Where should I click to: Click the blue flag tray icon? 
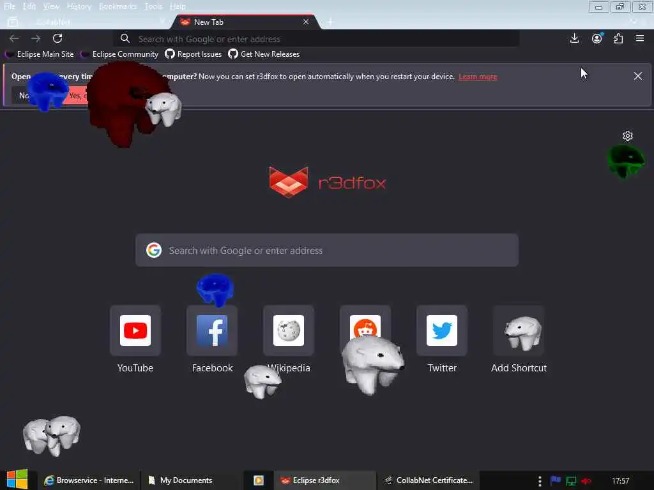pos(556,480)
